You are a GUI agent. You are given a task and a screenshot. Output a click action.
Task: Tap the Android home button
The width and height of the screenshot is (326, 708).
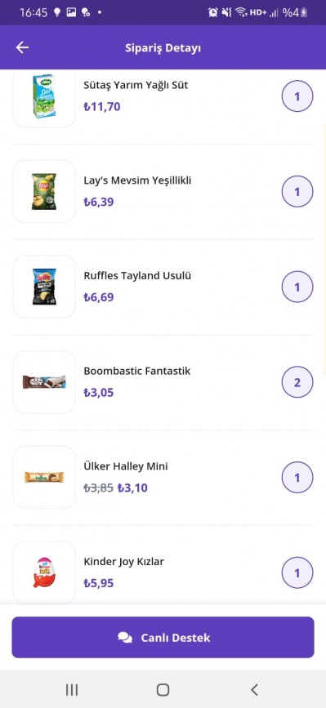tap(163, 689)
